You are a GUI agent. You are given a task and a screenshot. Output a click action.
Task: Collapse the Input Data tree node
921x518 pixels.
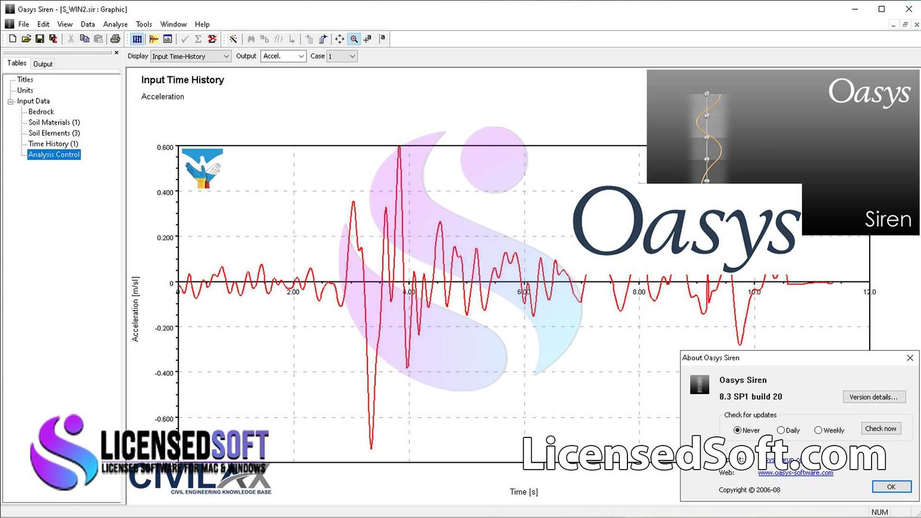(10, 101)
